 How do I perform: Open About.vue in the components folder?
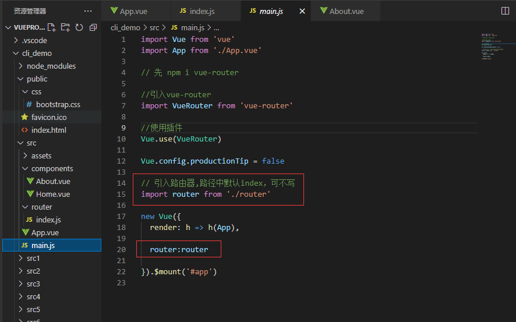52,181
